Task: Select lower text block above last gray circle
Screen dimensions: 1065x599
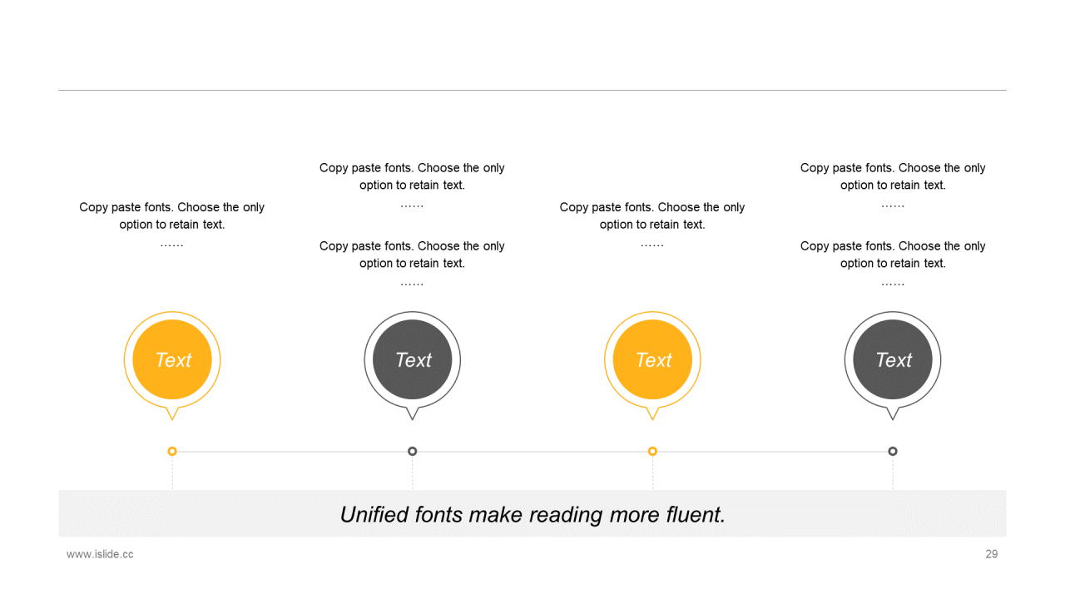Action: (893, 265)
